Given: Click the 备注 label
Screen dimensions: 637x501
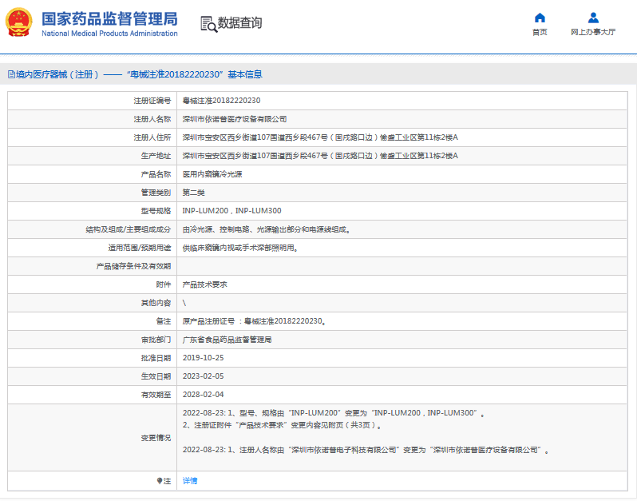Looking at the screenshot, I should click(x=164, y=321).
